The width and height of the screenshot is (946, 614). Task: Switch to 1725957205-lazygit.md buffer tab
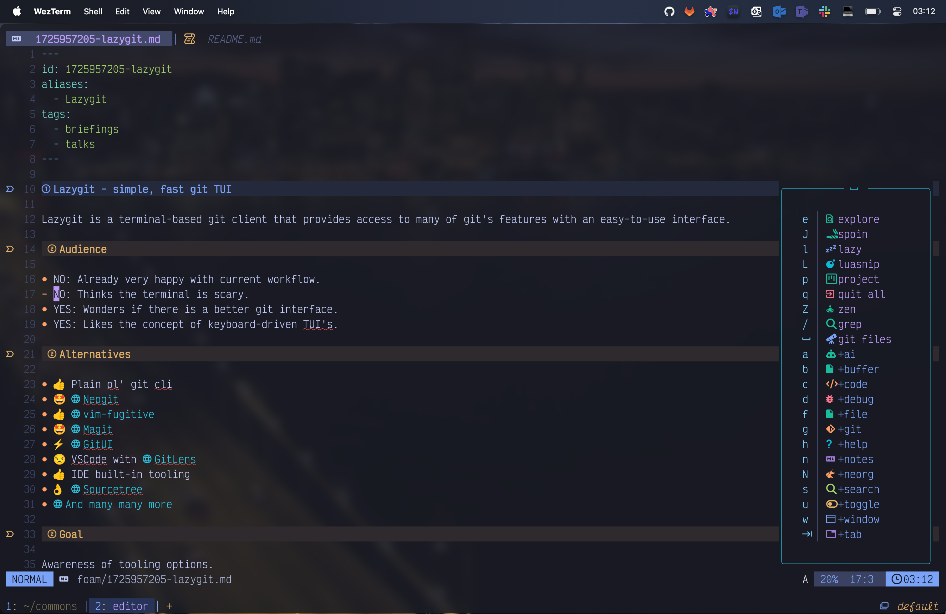(89, 39)
